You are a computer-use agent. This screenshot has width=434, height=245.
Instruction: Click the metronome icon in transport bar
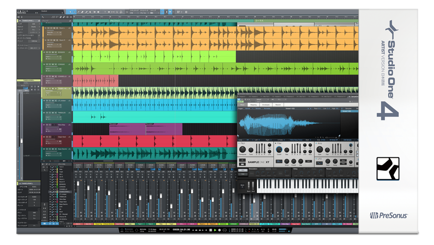[x=258, y=229]
